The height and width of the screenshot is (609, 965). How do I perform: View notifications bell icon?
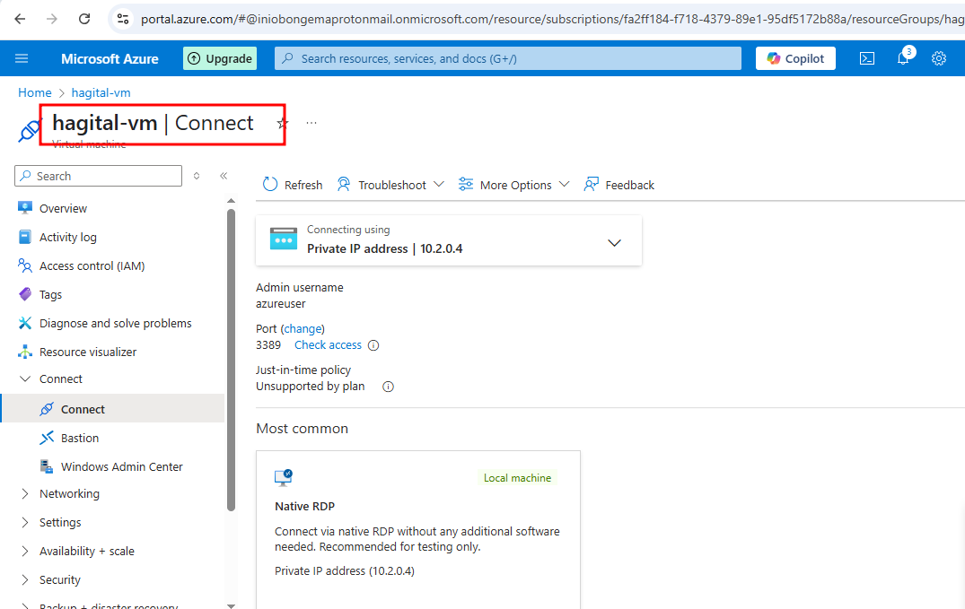[903, 58]
